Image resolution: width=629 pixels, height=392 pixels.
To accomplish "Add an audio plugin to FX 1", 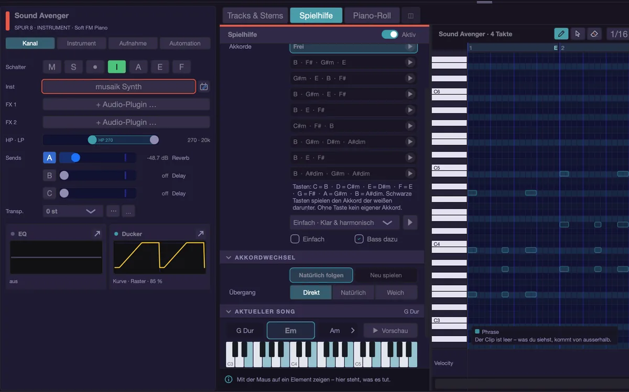I will 126,104.
